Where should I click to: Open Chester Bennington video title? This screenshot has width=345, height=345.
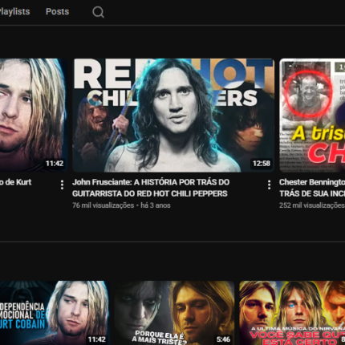click(312, 188)
